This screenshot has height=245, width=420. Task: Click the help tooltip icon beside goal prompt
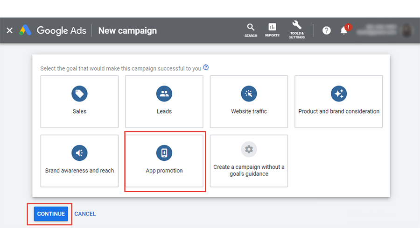(x=206, y=67)
